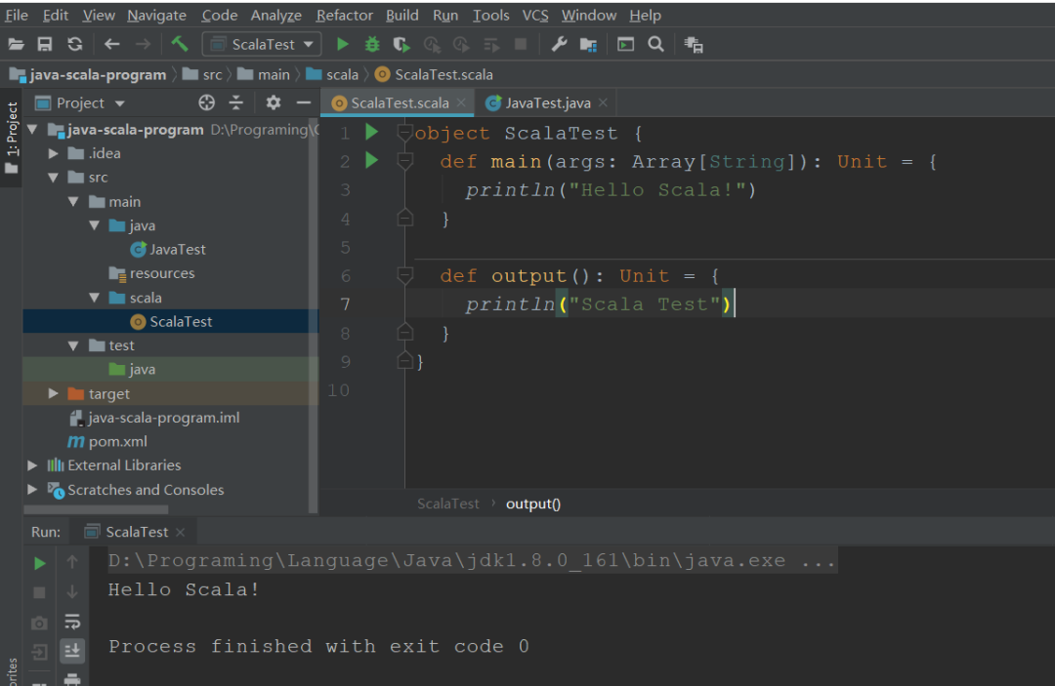The height and width of the screenshot is (686, 1055).
Task: Click gutter run arrow beside object ScalaTest
Action: [x=371, y=132]
